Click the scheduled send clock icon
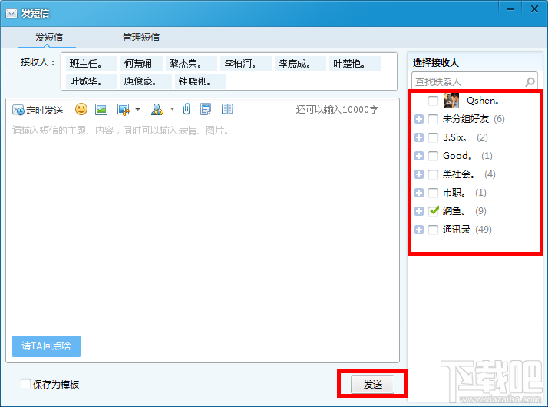The height and width of the screenshot is (407, 548). click(18, 110)
